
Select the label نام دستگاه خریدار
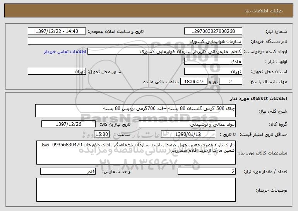[269, 42]
